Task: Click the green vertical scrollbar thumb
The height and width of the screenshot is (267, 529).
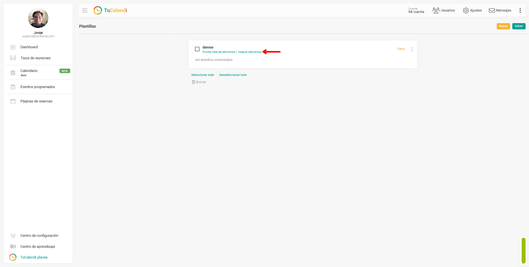Action: point(524,251)
